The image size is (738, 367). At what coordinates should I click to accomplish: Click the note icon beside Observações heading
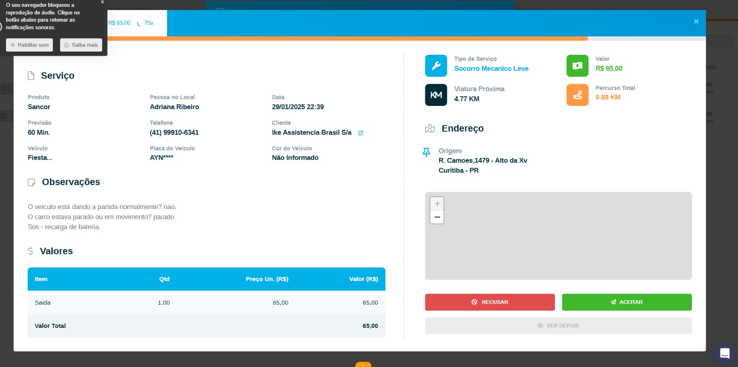pyautogui.click(x=31, y=182)
